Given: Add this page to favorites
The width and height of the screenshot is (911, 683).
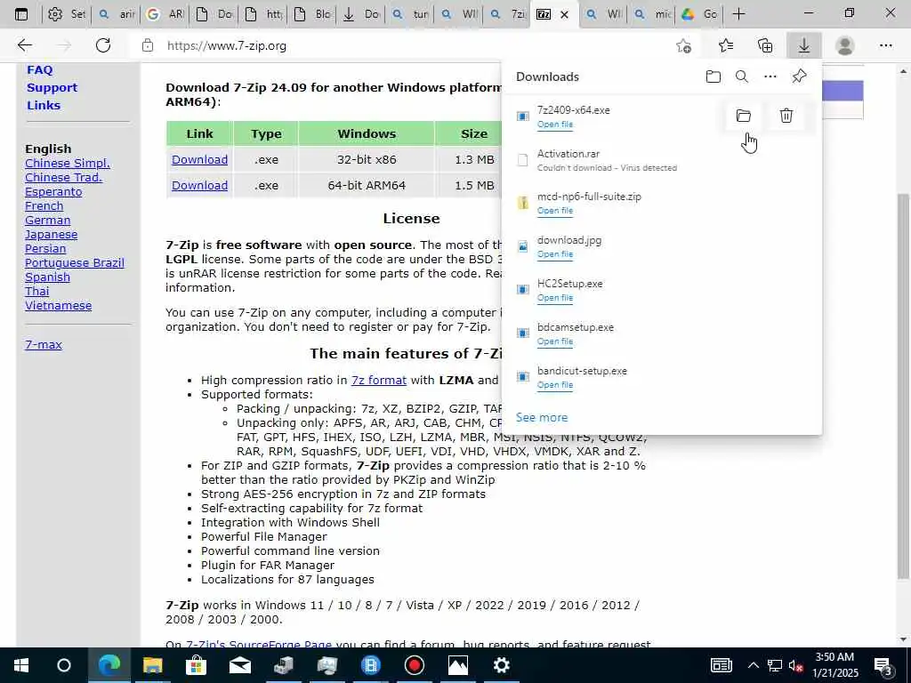Looking at the screenshot, I should coord(684,45).
